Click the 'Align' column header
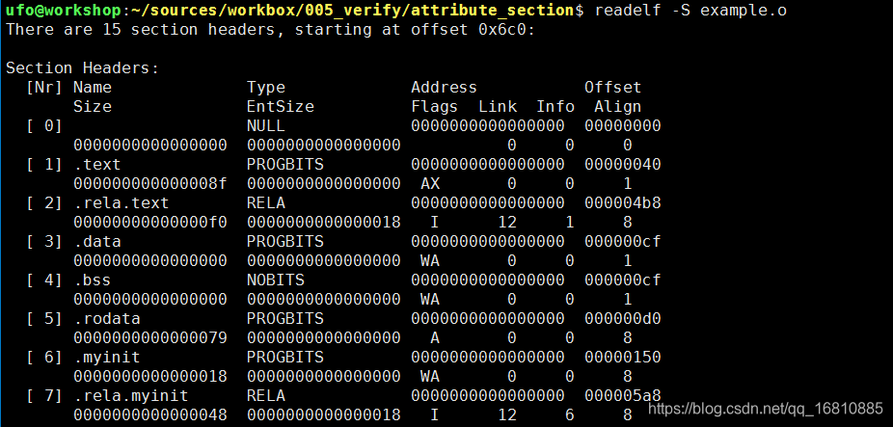The height and width of the screenshot is (427, 893). click(x=617, y=107)
